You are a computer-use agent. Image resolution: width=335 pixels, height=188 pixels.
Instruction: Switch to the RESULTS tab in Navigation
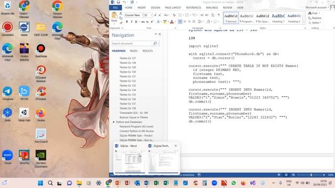click(x=148, y=51)
